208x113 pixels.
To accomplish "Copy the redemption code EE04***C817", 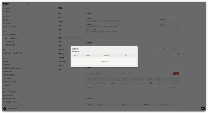I will coord(102,83).
